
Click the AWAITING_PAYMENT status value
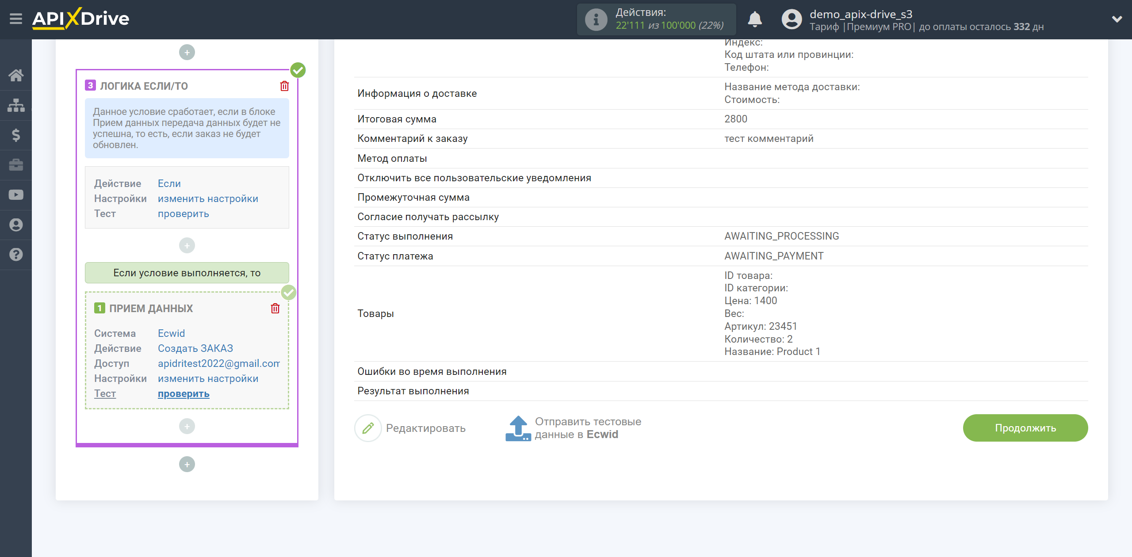click(x=774, y=256)
